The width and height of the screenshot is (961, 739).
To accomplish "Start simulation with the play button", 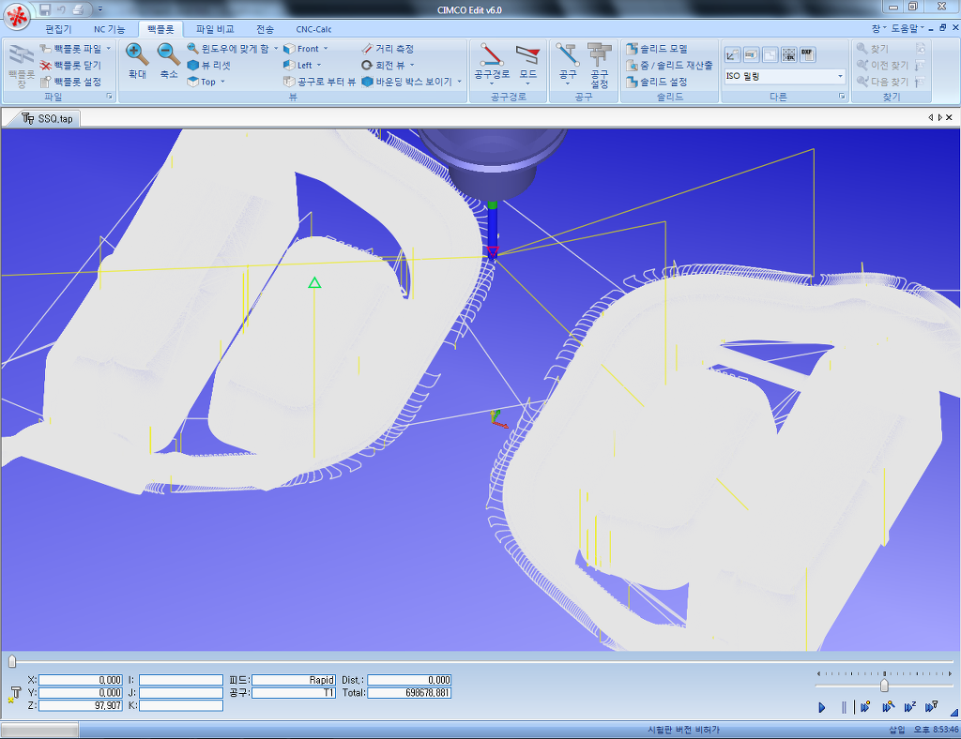I will pyautogui.click(x=821, y=706).
